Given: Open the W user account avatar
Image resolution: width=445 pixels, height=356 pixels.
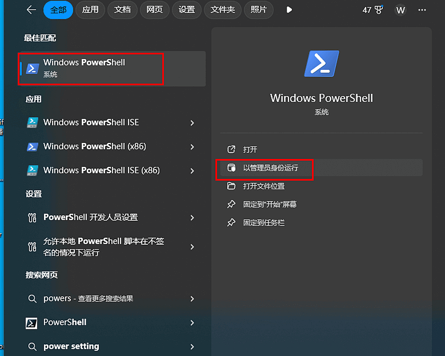Looking at the screenshot, I should click(400, 10).
